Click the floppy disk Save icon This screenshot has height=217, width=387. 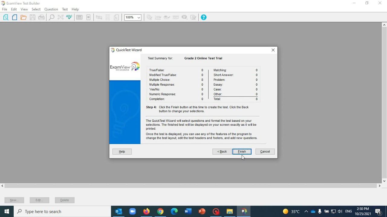click(x=32, y=17)
